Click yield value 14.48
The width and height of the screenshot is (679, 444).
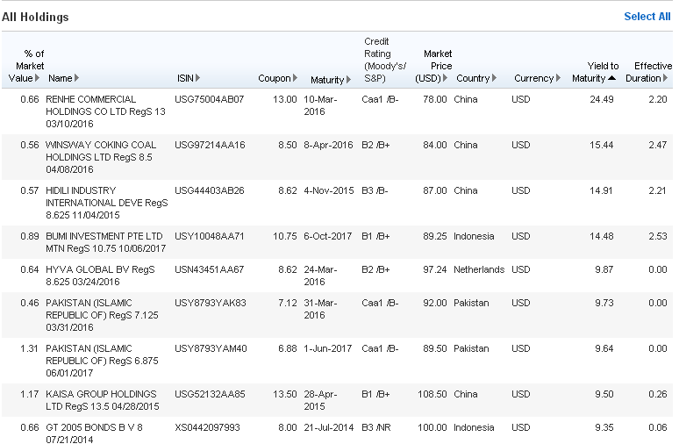601,236
